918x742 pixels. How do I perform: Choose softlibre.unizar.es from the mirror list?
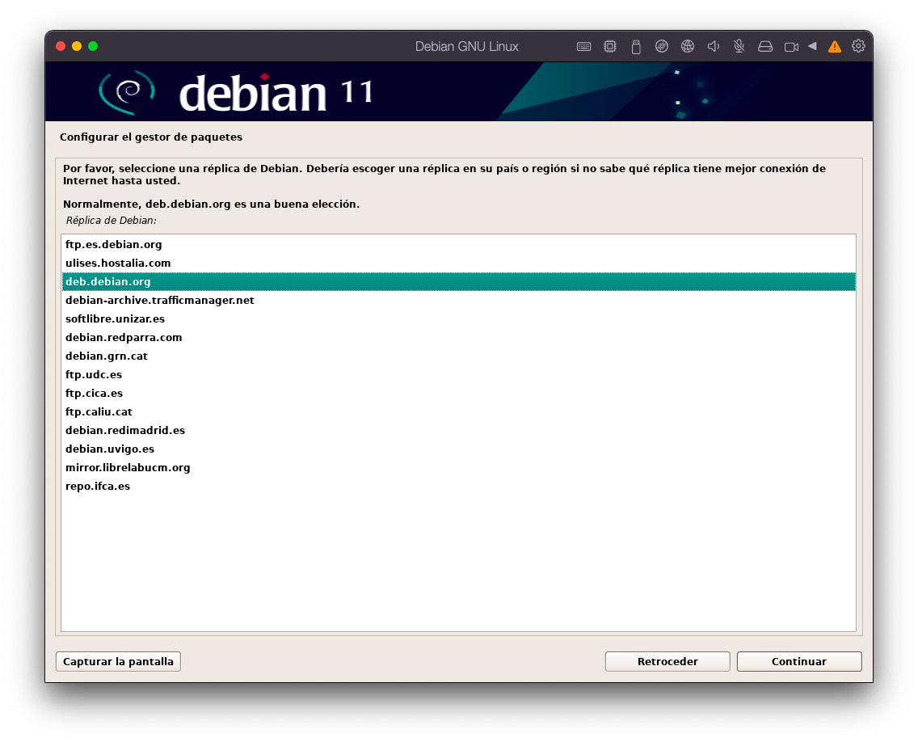point(115,319)
